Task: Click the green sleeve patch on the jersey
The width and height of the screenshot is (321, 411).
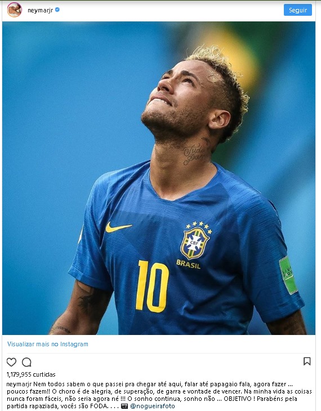Action: (288, 275)
